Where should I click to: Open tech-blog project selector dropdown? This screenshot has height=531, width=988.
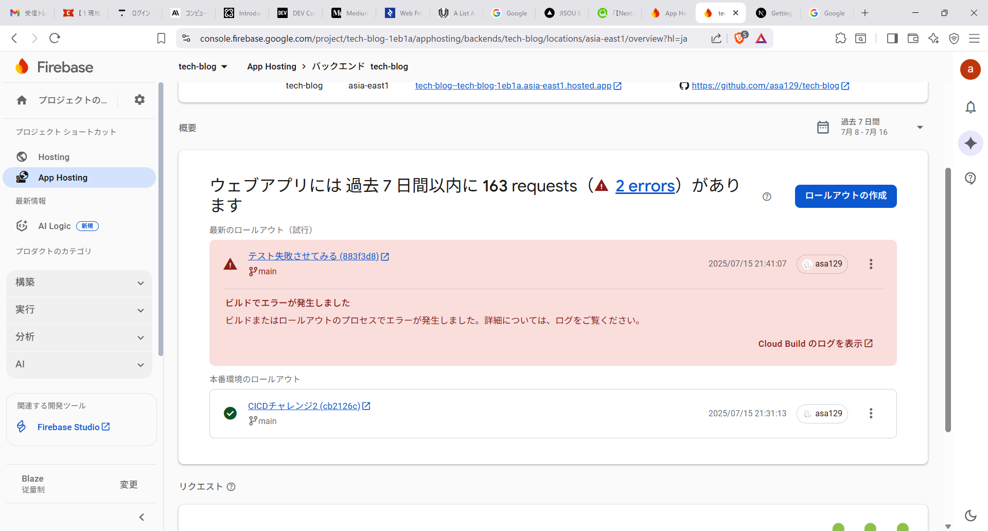pyautogui.click(x=203, y=66)
